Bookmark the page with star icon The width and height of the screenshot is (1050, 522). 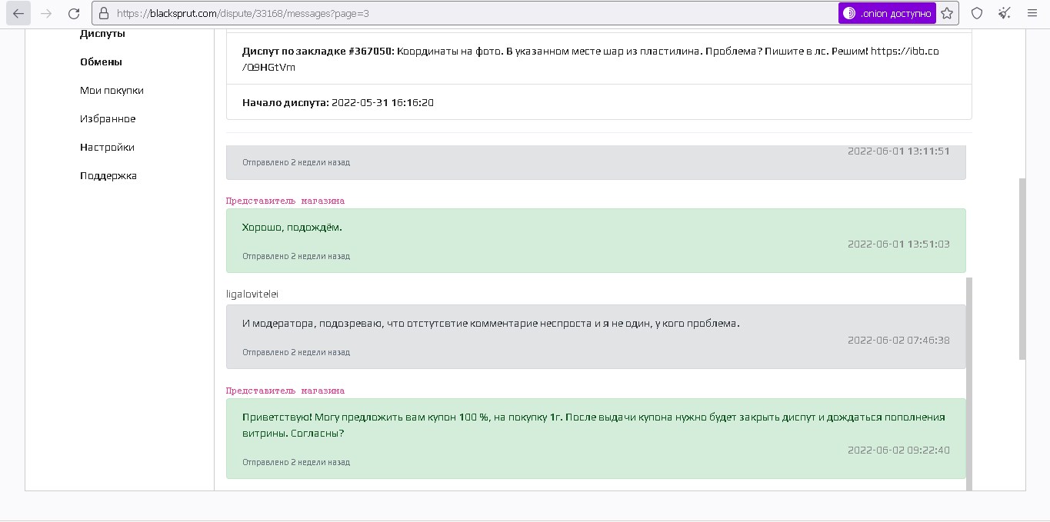click(x=947, y=13)
